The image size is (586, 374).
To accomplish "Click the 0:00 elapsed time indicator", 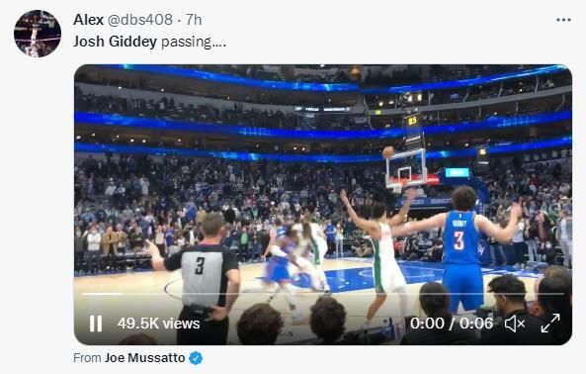I will coord(427,324).
